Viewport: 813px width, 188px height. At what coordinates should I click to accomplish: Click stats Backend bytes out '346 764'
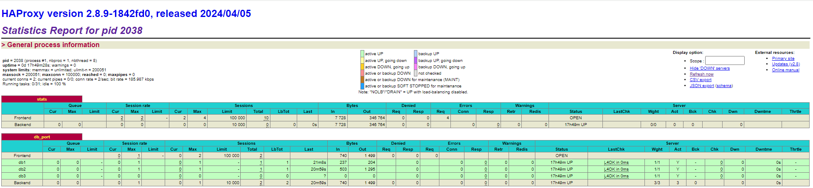coord(377,125)
